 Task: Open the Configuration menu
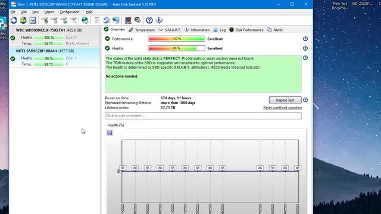point(70,12)
